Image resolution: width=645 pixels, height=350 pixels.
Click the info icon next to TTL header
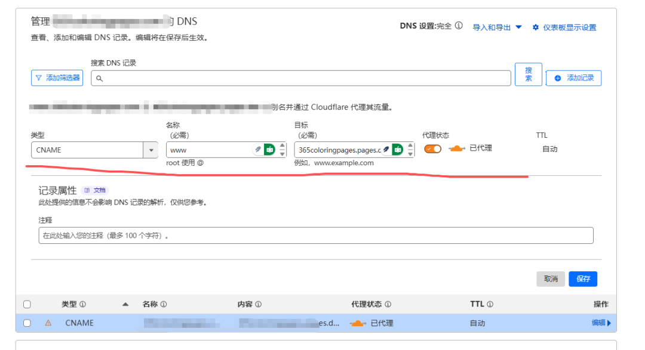pyautogui.click(x=490, y=304)
